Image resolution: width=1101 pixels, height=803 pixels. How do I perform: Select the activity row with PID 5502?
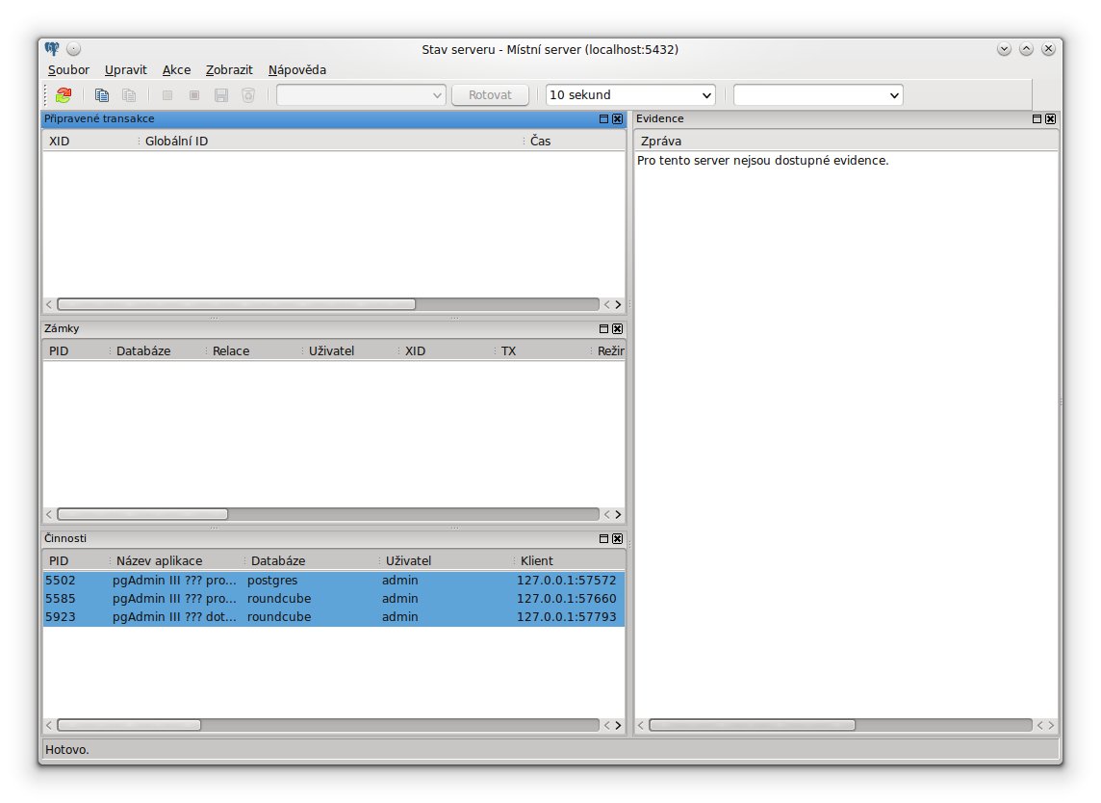click(x=334, y=581)
